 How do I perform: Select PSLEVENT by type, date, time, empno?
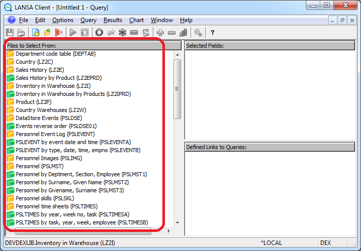(78, 150)
